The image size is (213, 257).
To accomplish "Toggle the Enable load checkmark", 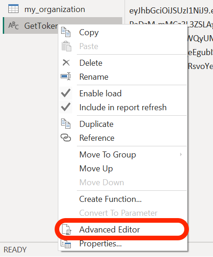I will (x=66, y=93).
